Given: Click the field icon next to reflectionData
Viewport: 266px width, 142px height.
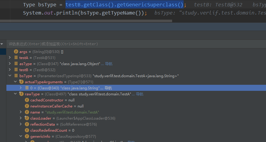Looking at the screenshot, I should click(27, 124).
